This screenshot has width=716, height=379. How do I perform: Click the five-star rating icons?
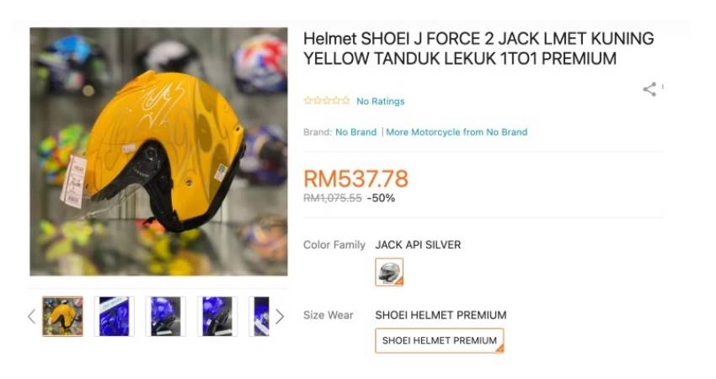click(x=327, y=100)
